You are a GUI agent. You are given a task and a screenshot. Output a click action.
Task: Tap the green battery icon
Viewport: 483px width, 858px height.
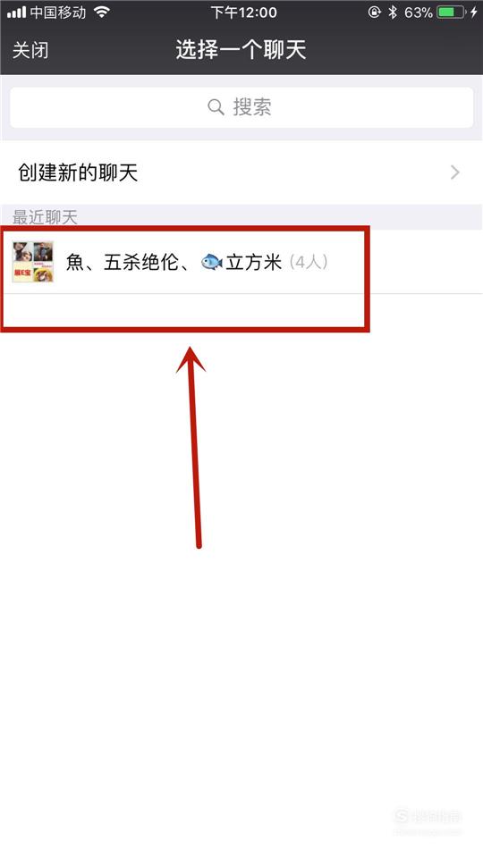(451, 12)
